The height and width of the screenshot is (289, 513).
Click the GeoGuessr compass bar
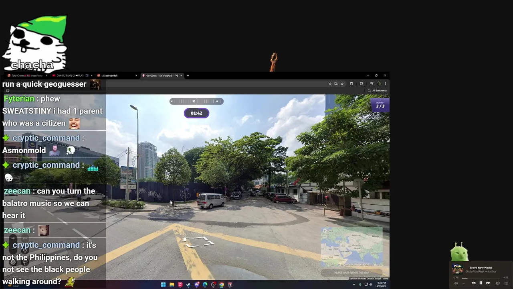click(196, 101)
